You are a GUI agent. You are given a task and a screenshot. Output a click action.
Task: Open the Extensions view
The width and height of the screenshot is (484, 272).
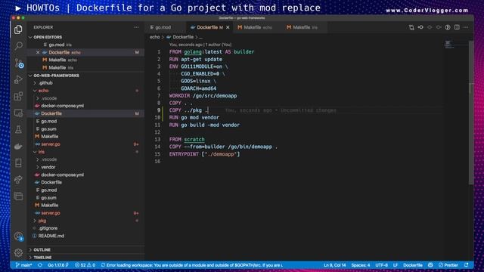[18, 96]
